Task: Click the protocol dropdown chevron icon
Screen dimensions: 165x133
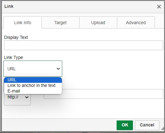Action: 27,97
